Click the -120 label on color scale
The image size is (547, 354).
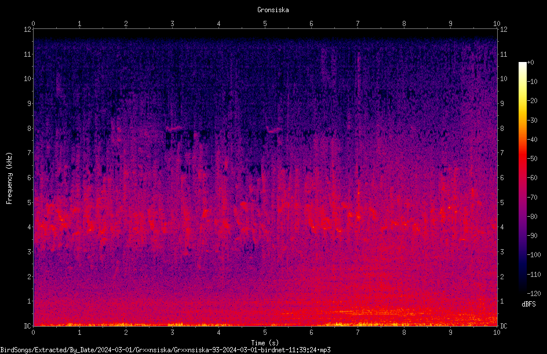534,294
